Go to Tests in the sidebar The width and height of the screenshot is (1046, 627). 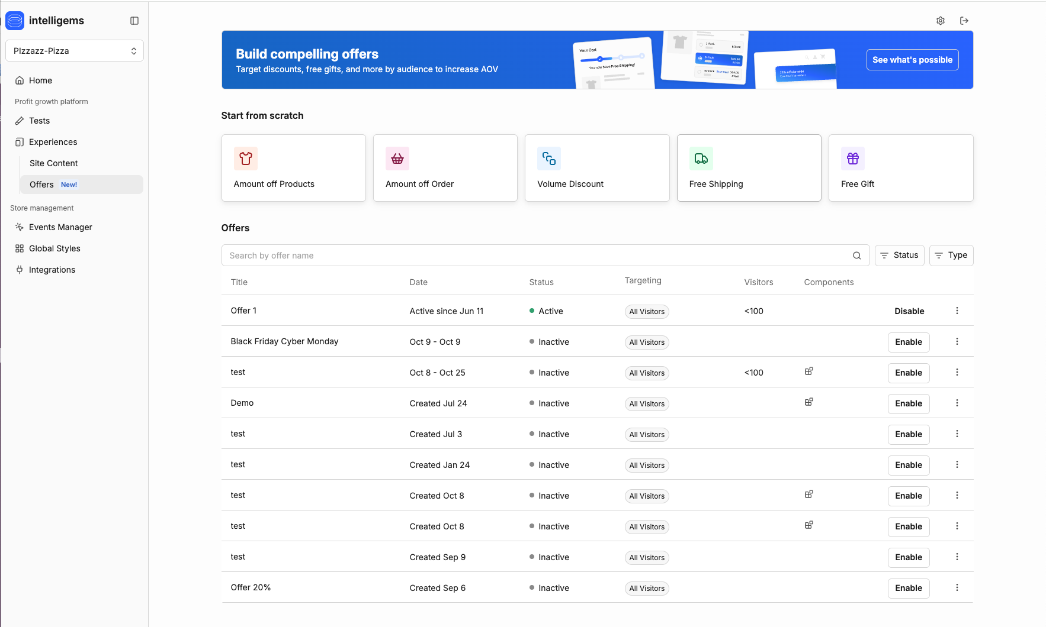point(40,121)
